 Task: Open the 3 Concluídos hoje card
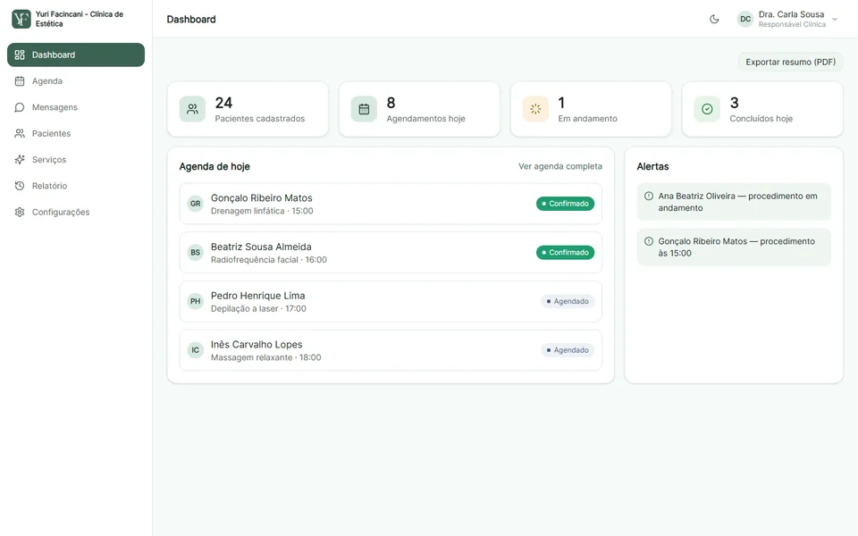click(x=762, y=109)
